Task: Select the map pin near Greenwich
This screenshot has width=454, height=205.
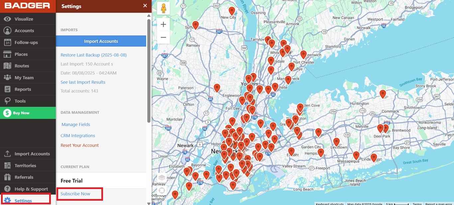Action: coord(303,55)
